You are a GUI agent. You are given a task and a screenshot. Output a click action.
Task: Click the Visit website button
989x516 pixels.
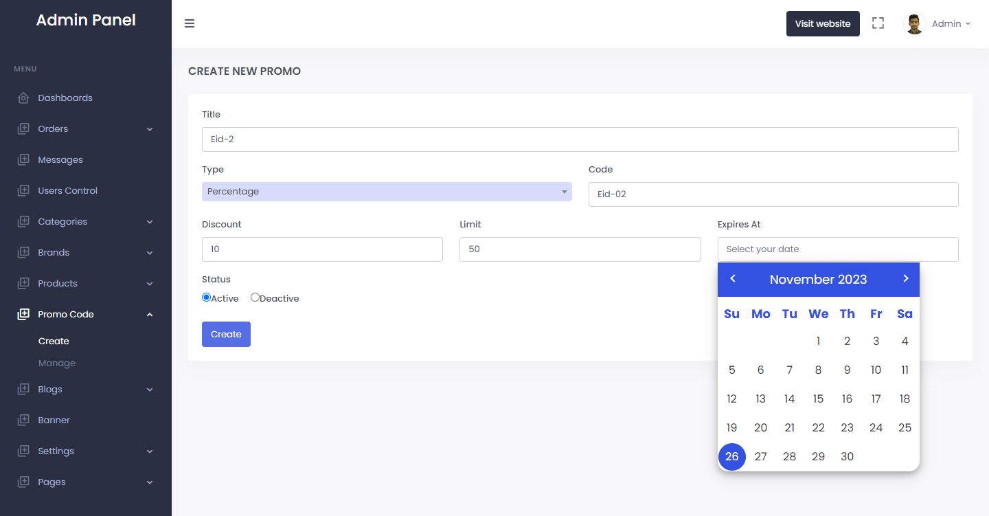point(823,23)
